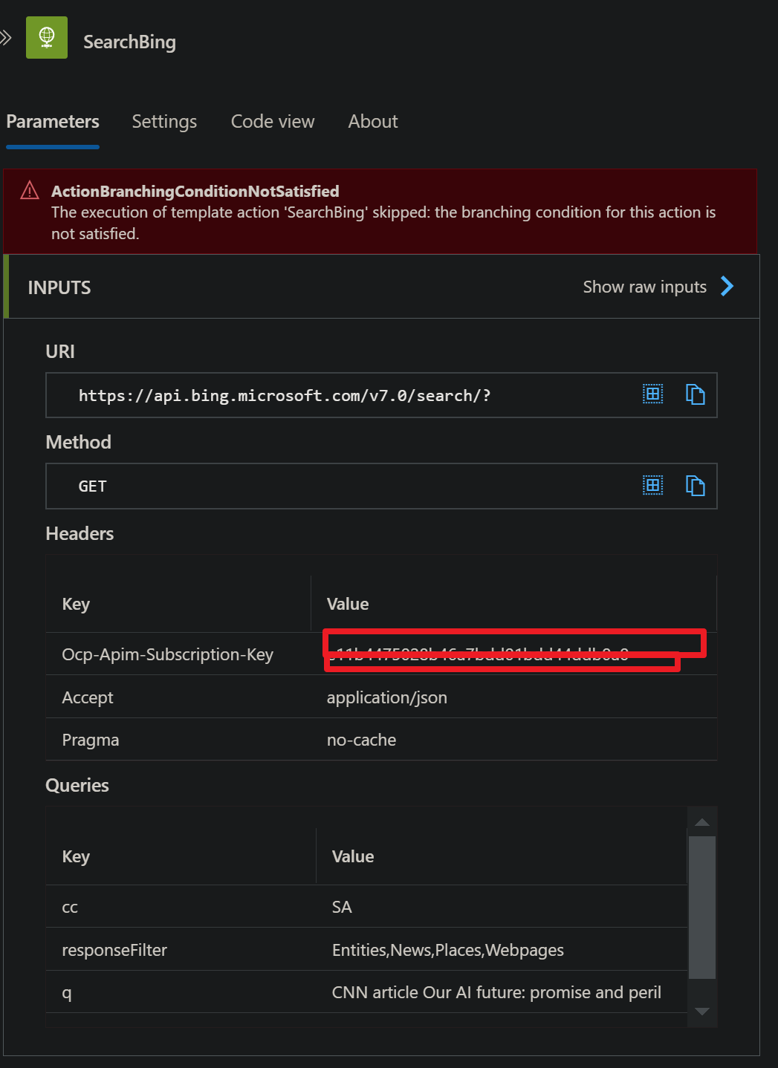Click the Queries scroll down arrow
Viewport: 778px width, 1068px height.
[701, 1012]
